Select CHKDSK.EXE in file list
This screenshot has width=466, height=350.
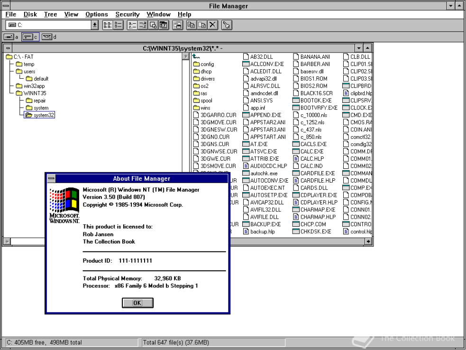(312, 231)
